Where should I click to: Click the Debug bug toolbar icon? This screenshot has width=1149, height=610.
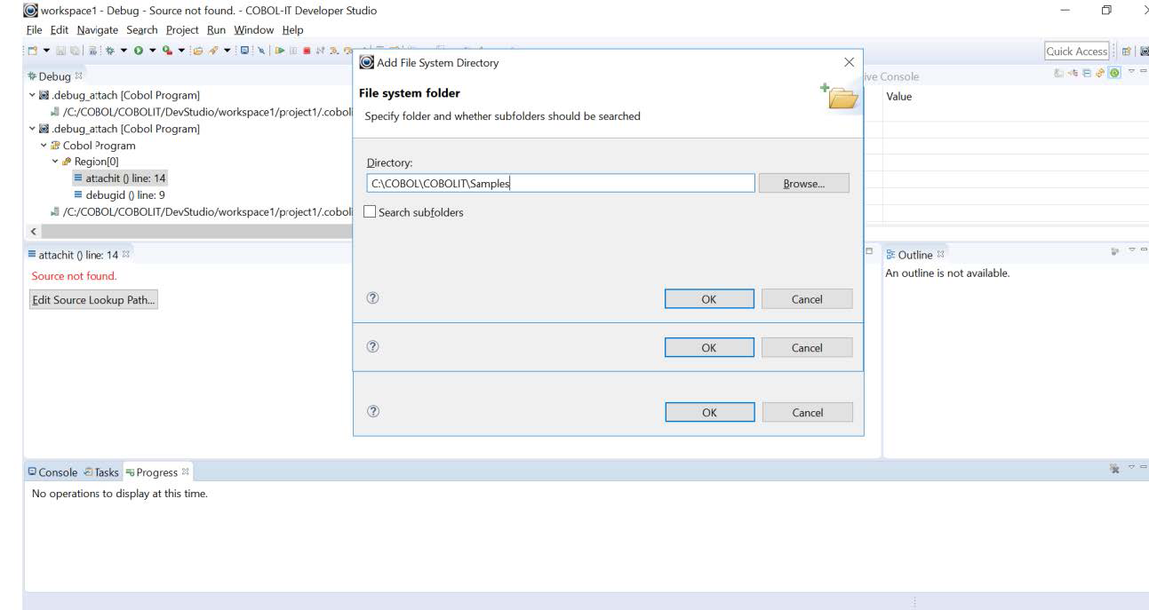coord(110,51)
